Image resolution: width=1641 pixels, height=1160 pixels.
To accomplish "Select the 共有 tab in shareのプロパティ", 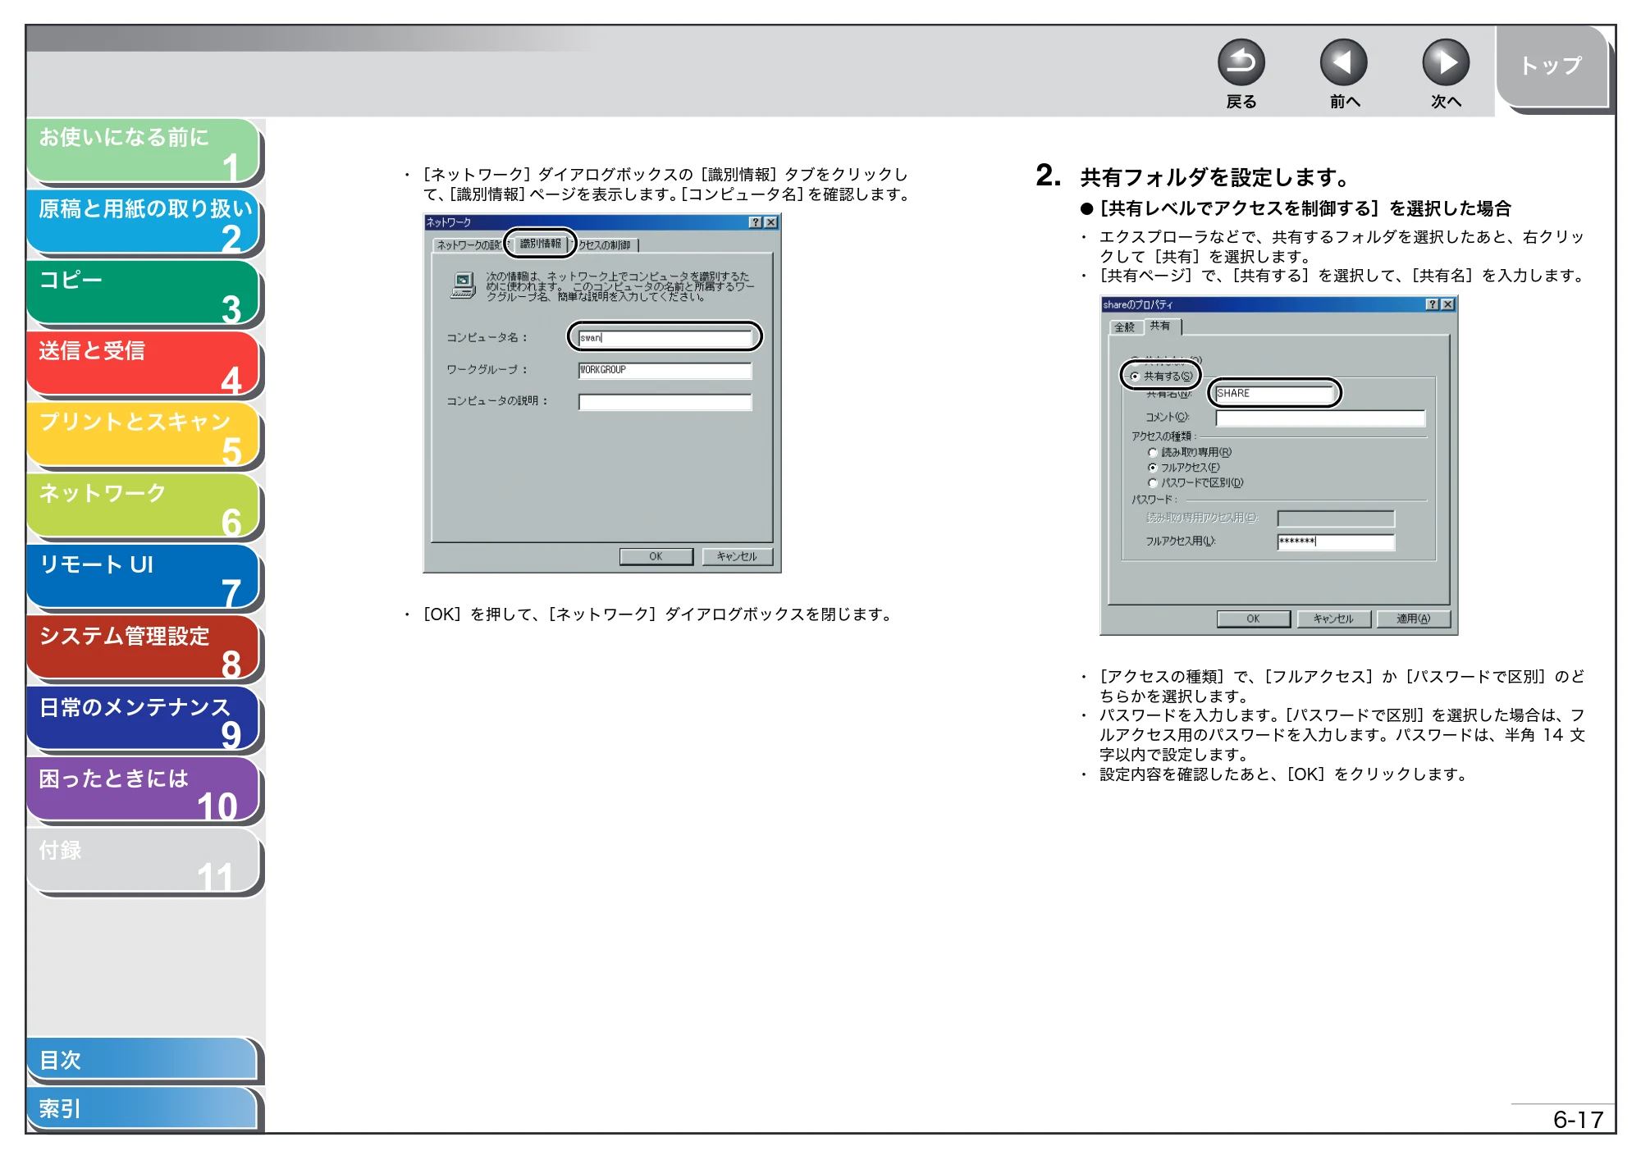I will 1160,326.
